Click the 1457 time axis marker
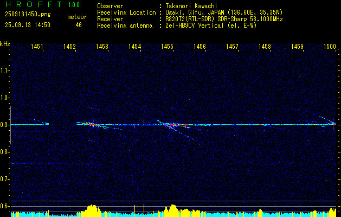Viewport: 341px width, 217px height. 232,46
